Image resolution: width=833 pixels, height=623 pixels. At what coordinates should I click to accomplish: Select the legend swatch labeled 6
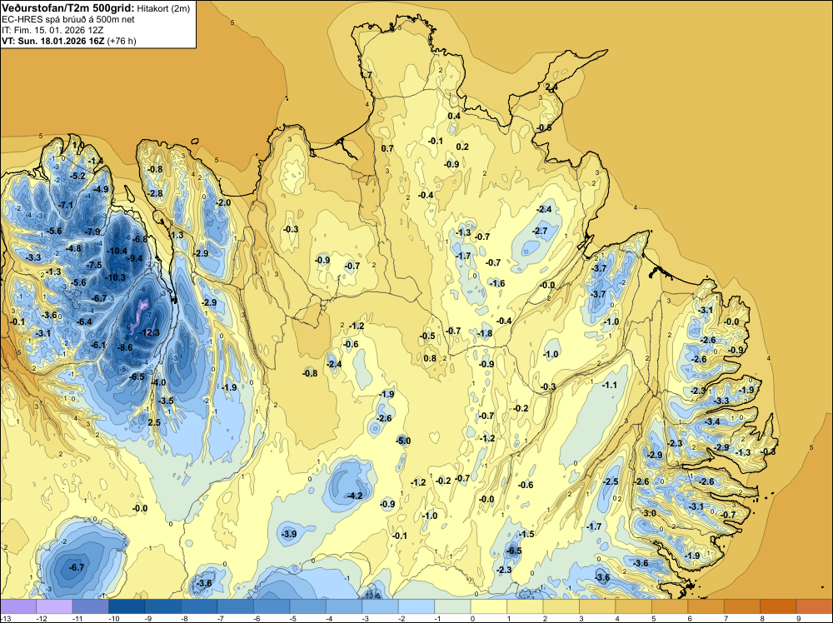(706, 606)
